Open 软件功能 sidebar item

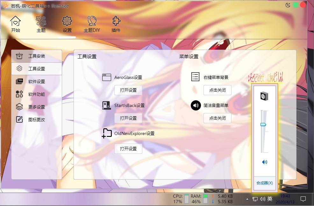[37, 94]
